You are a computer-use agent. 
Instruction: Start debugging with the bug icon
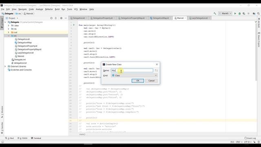point(239,13)
